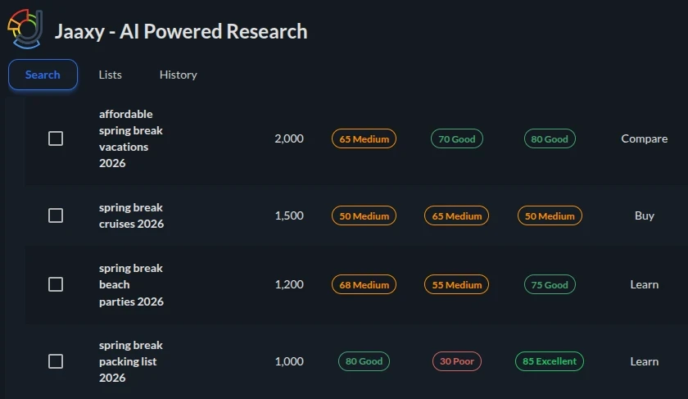This screenshot has width=688, height=399.
Task: Enable the spring break packing list checkbox
Action: pyautogui.click(x=56, y=361)
